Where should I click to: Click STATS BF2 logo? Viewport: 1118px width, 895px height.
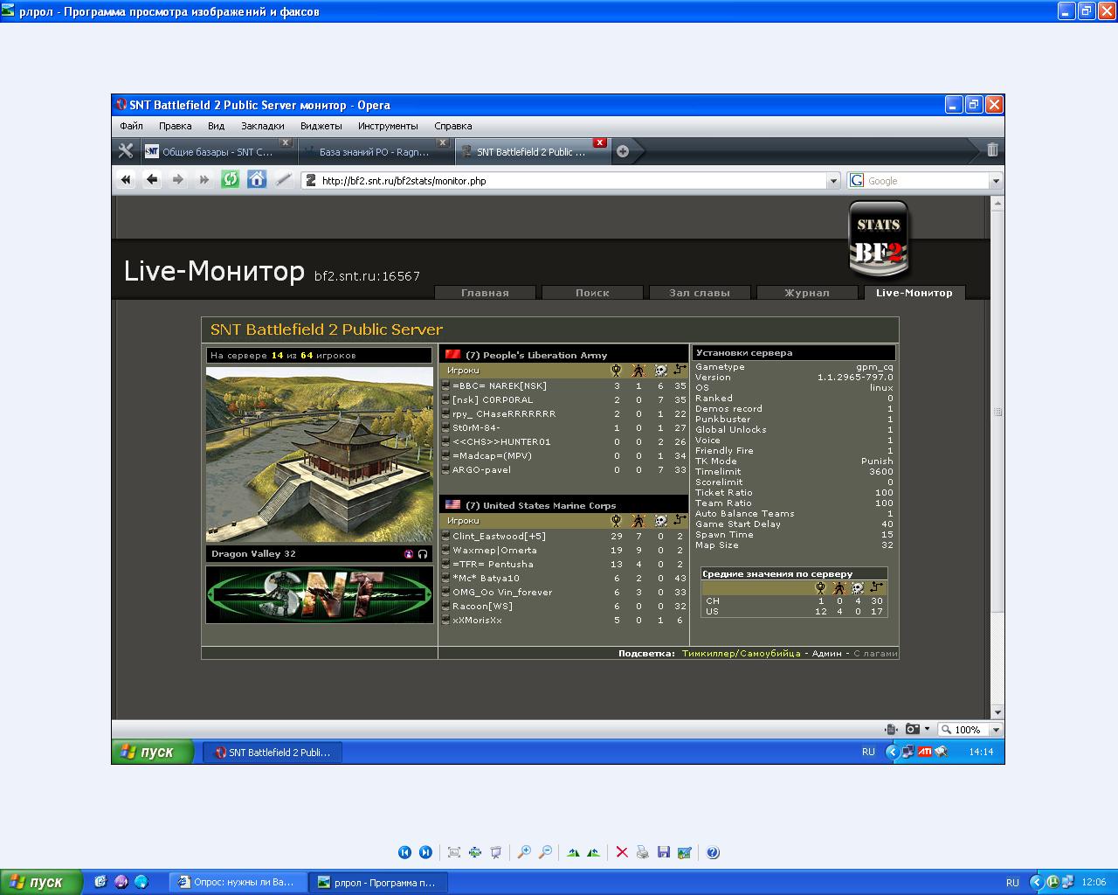pos(879,238)
